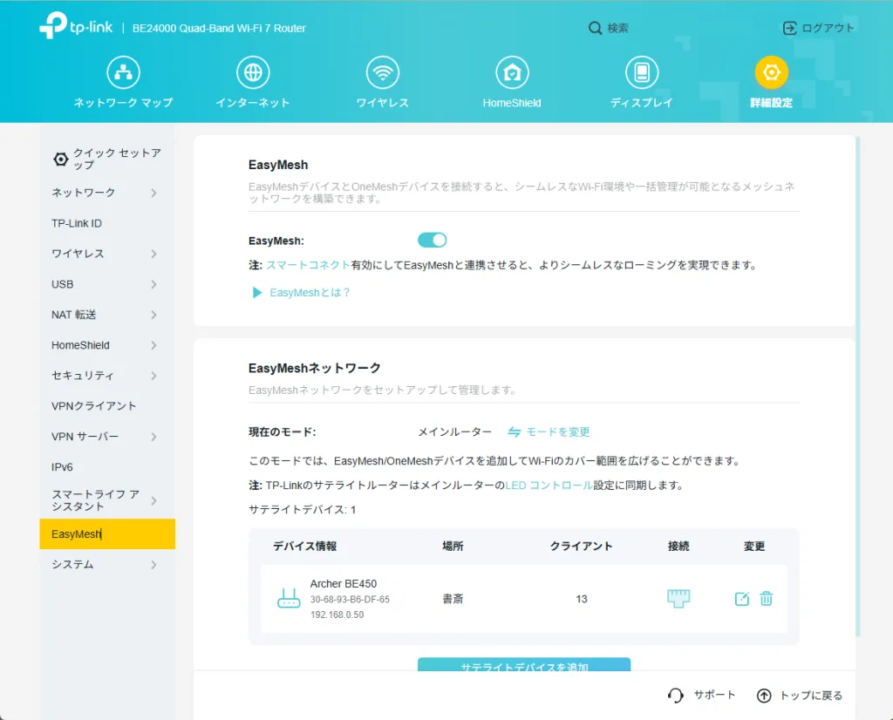The height and width of the screenshot is (720, 893).
Task: Click the location value 書斎
Action: pyautogui.click(x=453, y=599)
